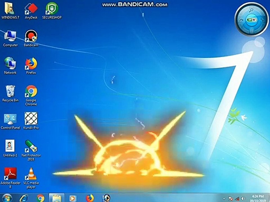Select the Untitled-1 file on desktop
Image resolution: width=270 pixels, height=202 pixels.
(x=10, y=148)
